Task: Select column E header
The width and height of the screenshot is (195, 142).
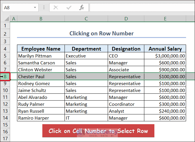Action: (165, 19)
